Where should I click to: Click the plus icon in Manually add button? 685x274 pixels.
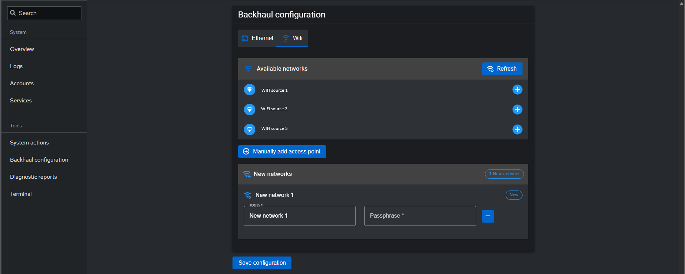(x=246, y=152)
